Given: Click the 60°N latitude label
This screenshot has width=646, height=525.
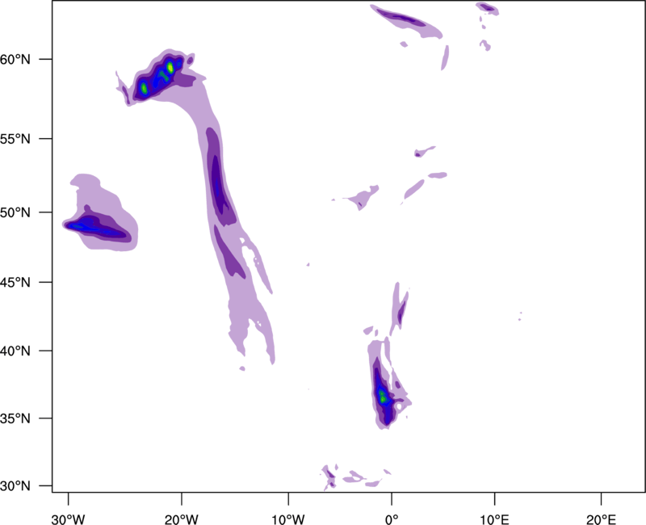Looking at the screenshot, I should [x=15, y=60].
